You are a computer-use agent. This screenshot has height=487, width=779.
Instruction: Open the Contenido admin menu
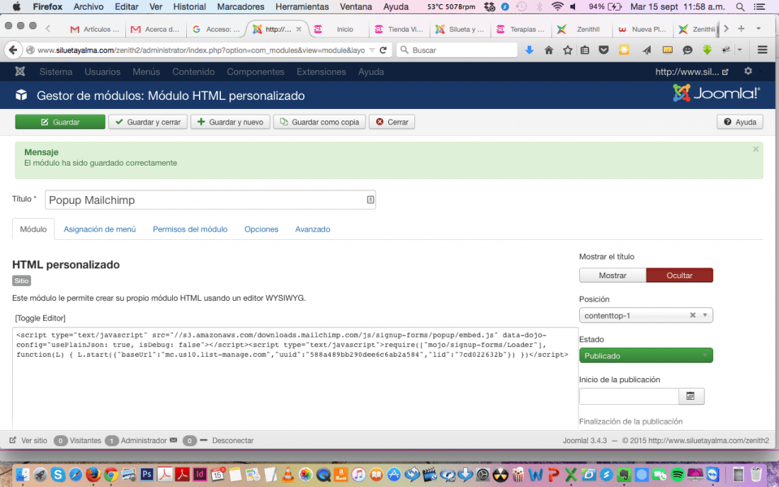[193, 72]
